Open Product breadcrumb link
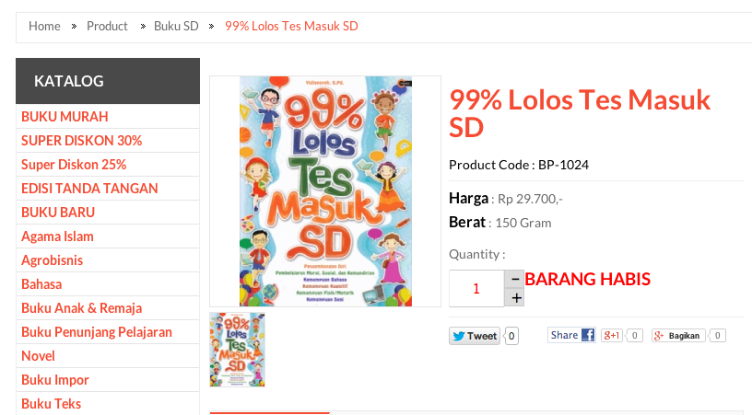 107,26
